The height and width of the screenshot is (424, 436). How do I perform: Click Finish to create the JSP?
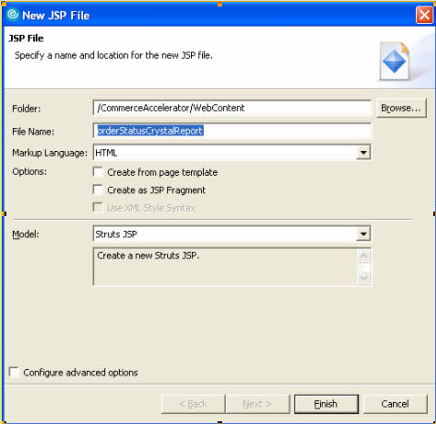click(326, 404)
